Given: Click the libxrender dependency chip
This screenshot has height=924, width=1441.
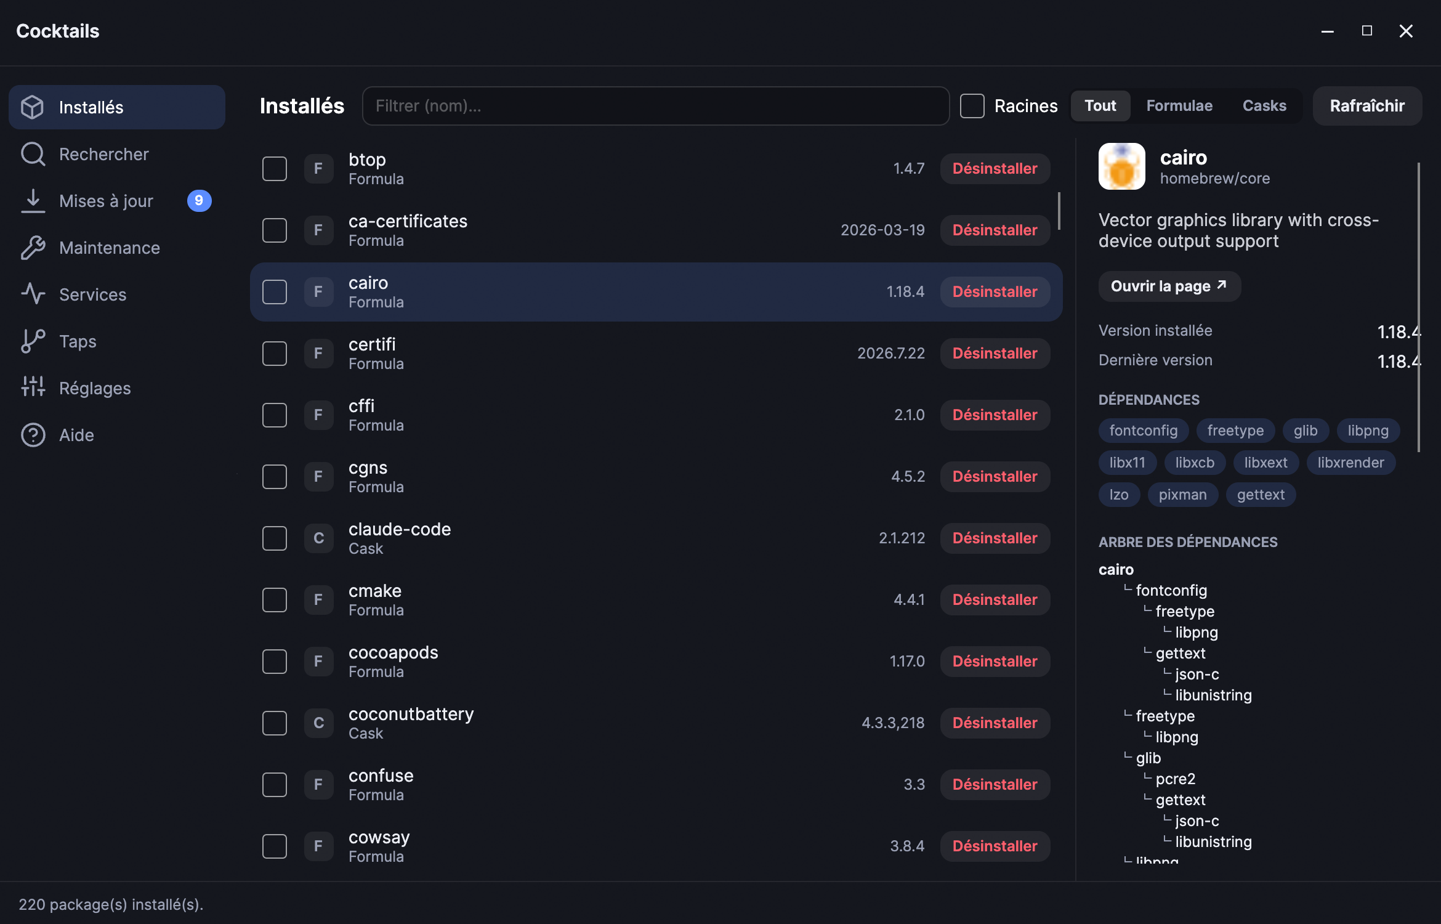Looking at the screenshot, I should point(1350,463).
